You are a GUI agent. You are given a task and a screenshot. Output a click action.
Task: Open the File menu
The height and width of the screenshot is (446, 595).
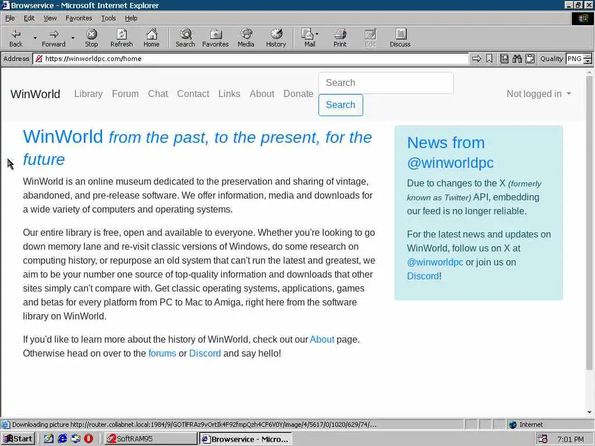(10, 18)
